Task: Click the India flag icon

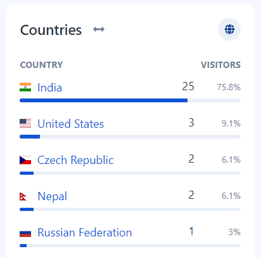Action: click(25, 87)
